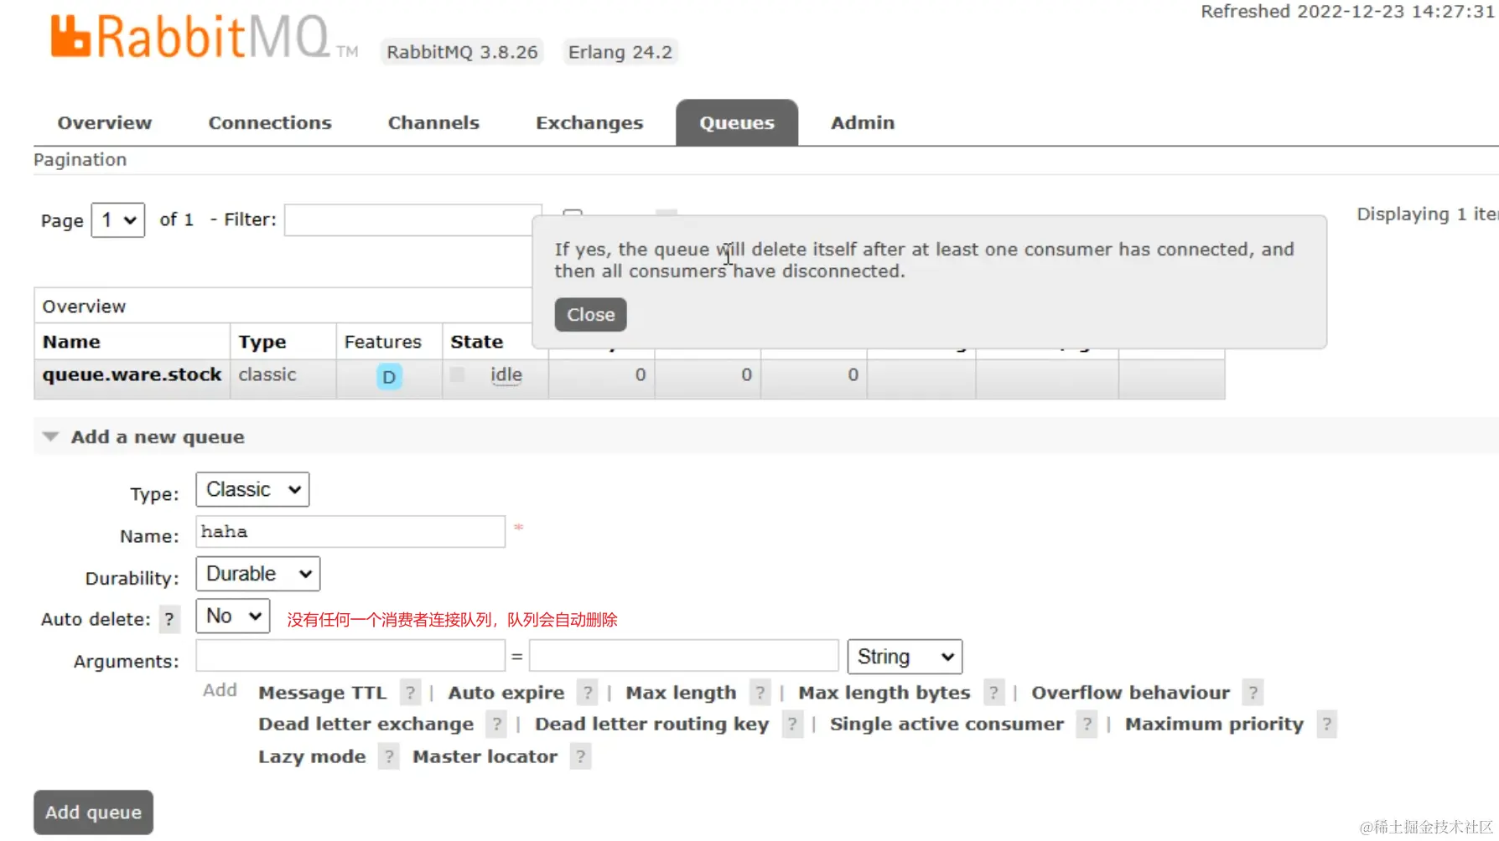The image size is (1499, 841).
Task: Insert the Max length bytes argument
Action: pos(884,693)
